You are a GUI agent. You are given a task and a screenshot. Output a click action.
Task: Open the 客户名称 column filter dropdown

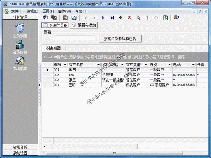pyautogui.click(x=98, y=65)
